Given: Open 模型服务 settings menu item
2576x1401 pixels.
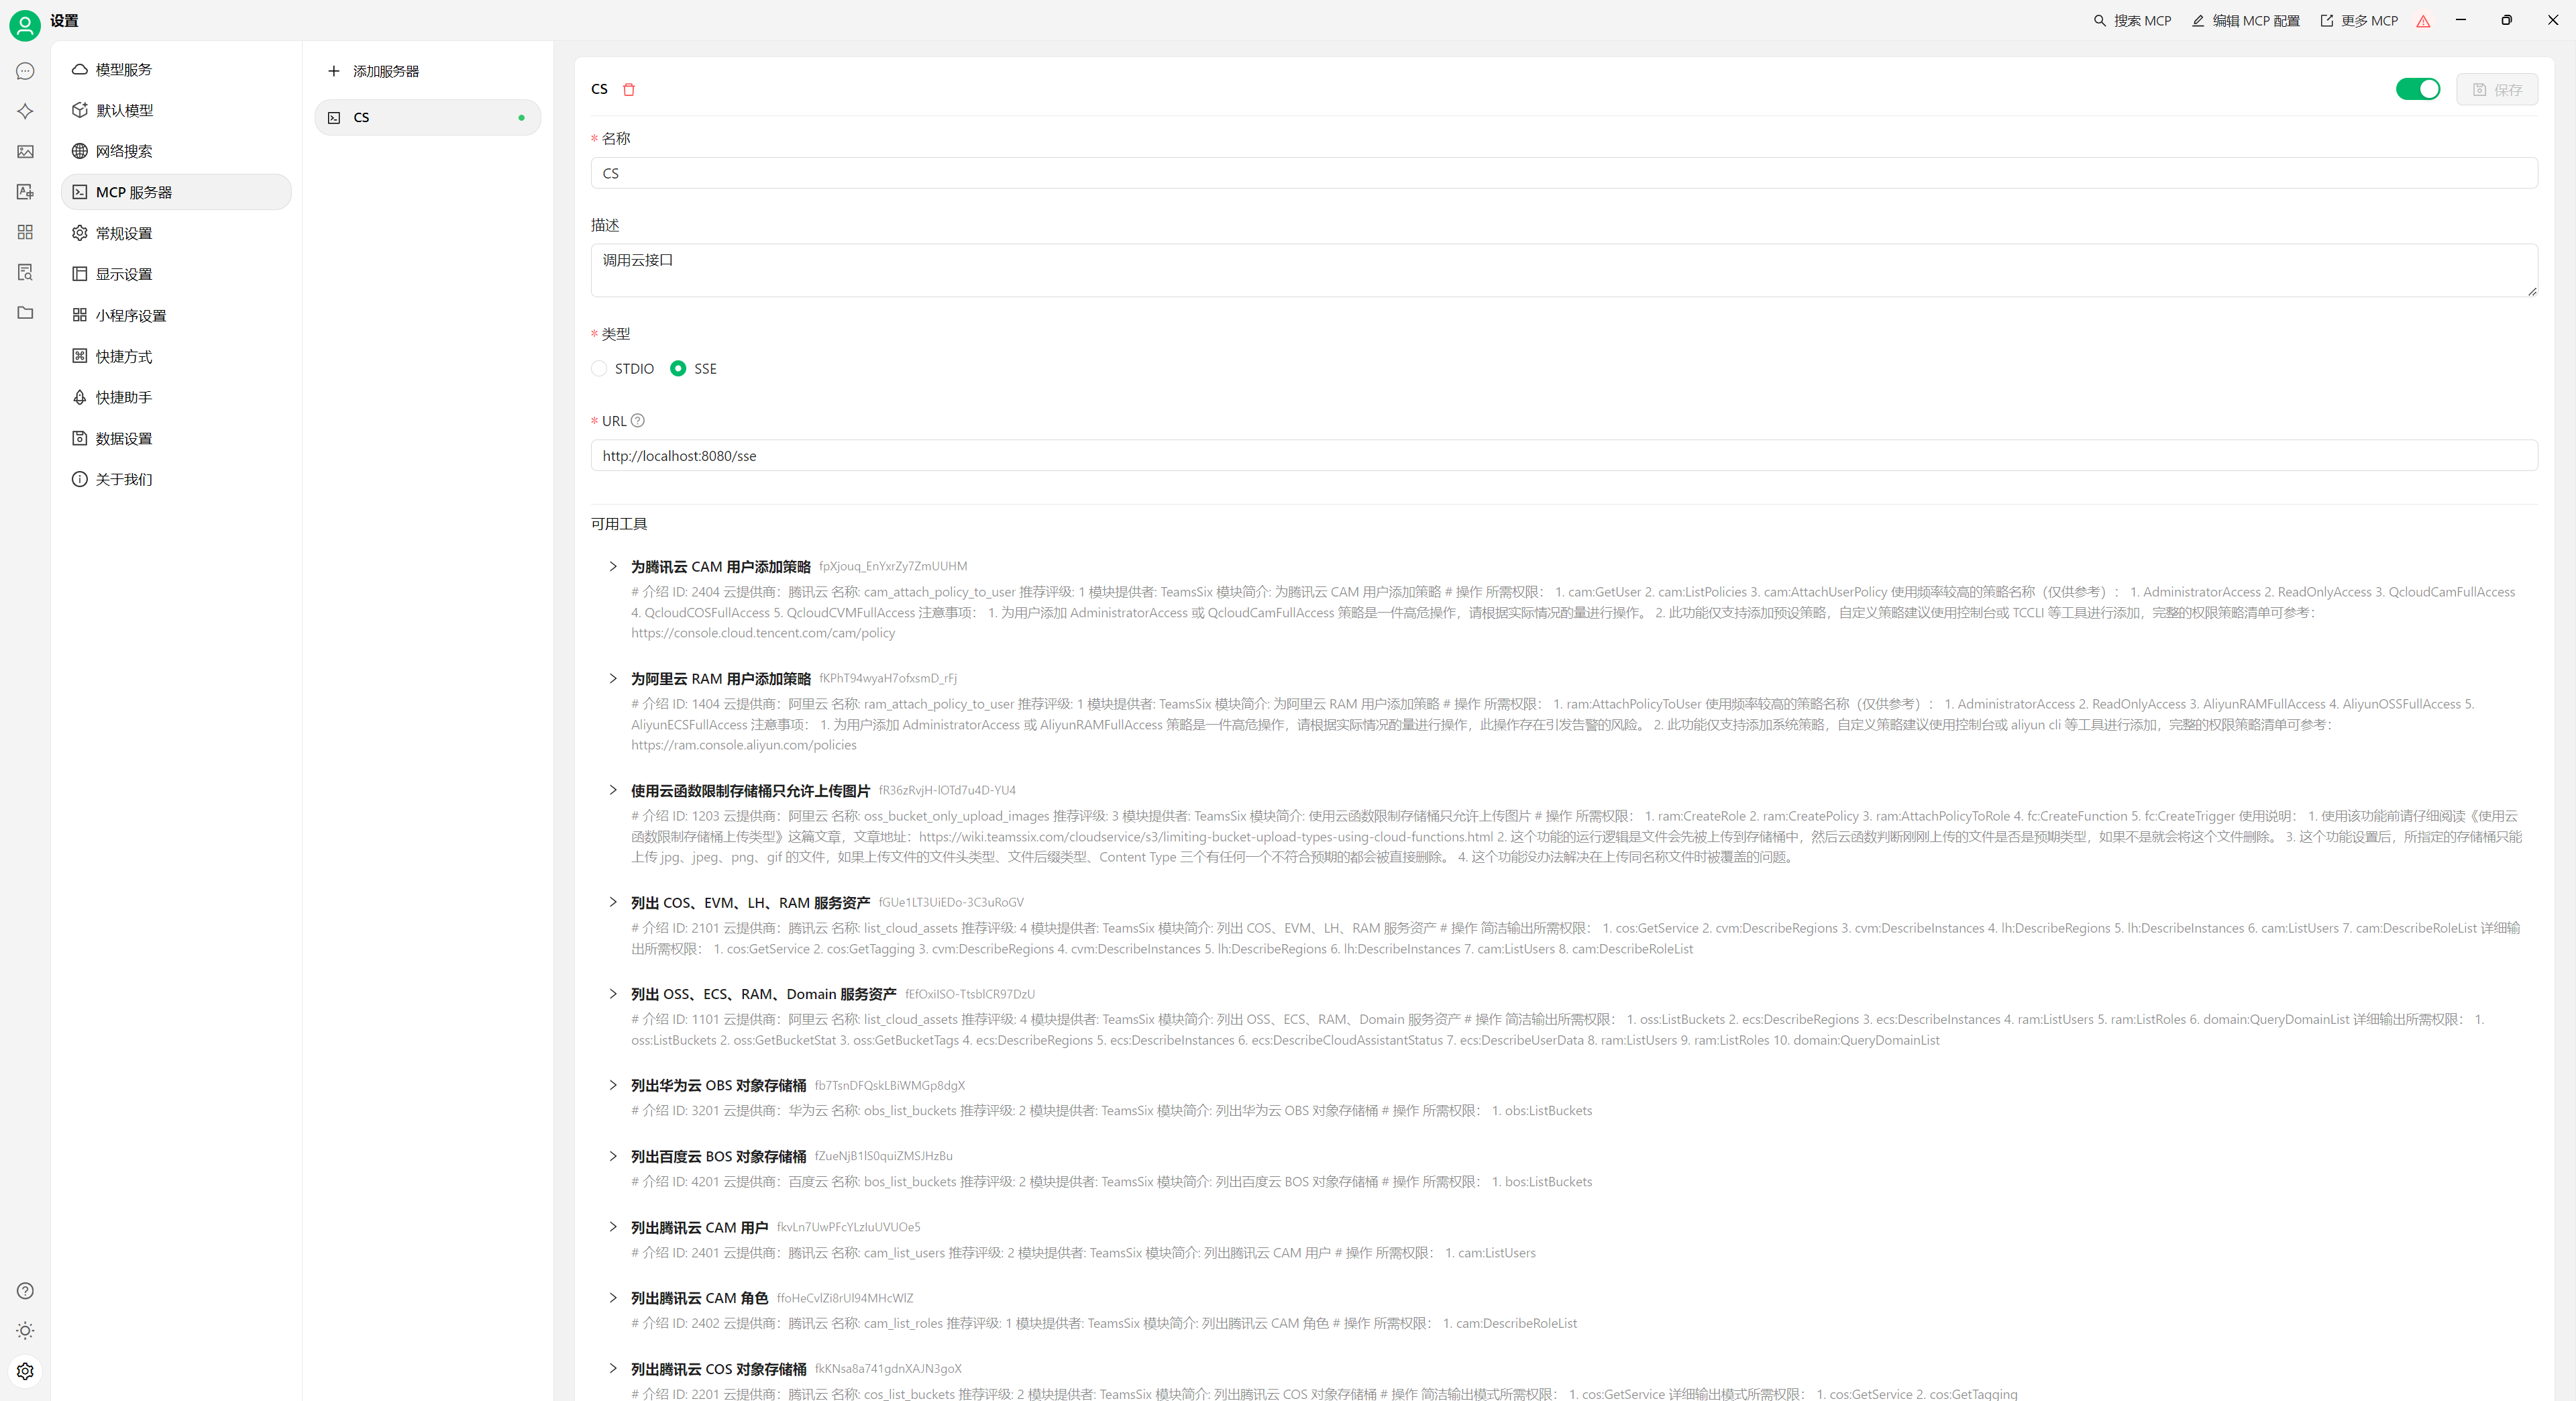Looking at the screenshot, I should click(124, 70).
